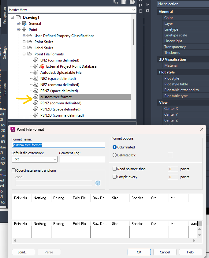Check the Coordinate zone transform option
The width and height of the screenshot is (209, 258).
point(13,170)
